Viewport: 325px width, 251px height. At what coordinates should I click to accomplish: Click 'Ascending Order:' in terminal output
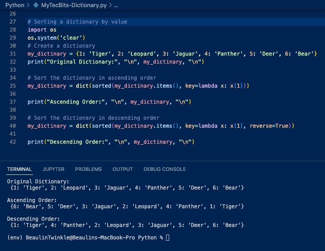(32, 200)
